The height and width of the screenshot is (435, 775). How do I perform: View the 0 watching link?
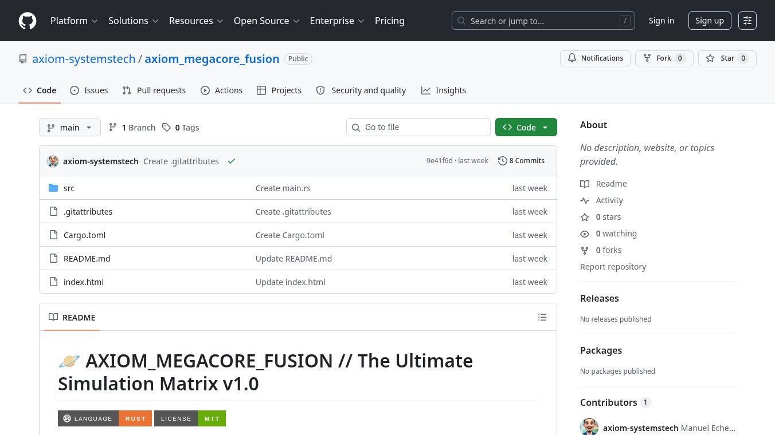coord(609,234)
